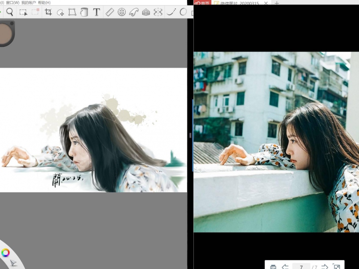Toggle the Steady Stroke tool
The width and height of the screenshot is (359, 269).
pos(171,12)
